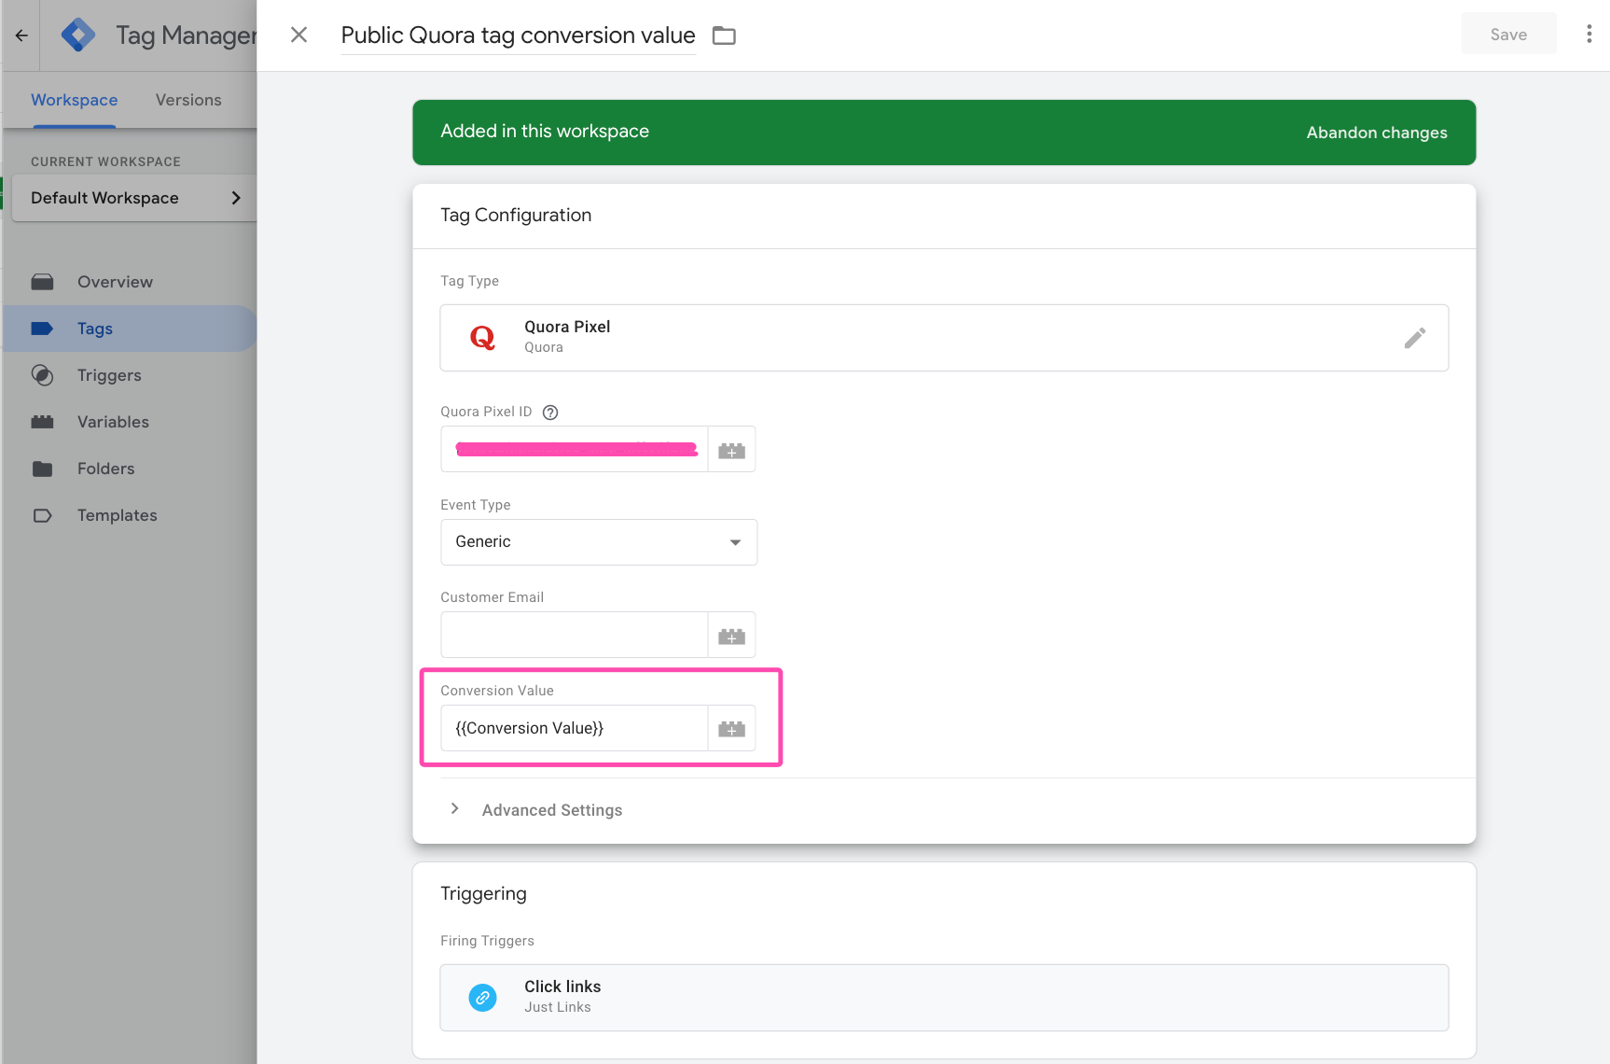Select the Templates sidebar icon
1610x1064 pixels.
(44, 514)
